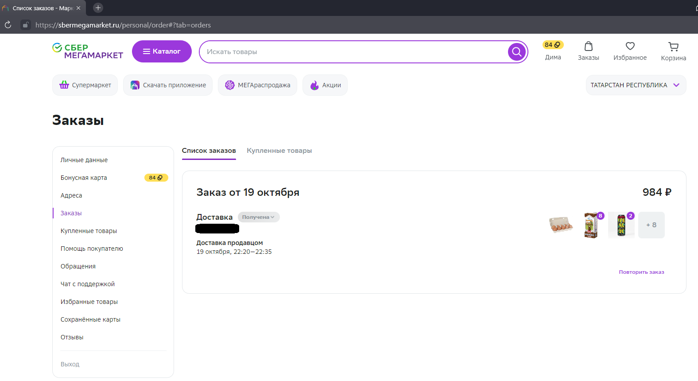698x381 pixels.
Task: Click the Дима profile name
Action: click(553, 57)
